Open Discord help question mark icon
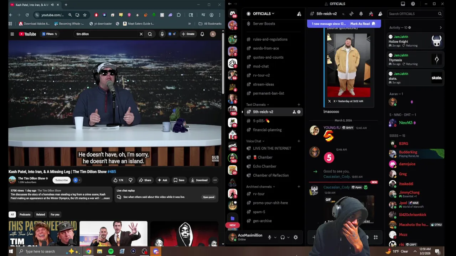456x256 pixels. click(413, 4)
